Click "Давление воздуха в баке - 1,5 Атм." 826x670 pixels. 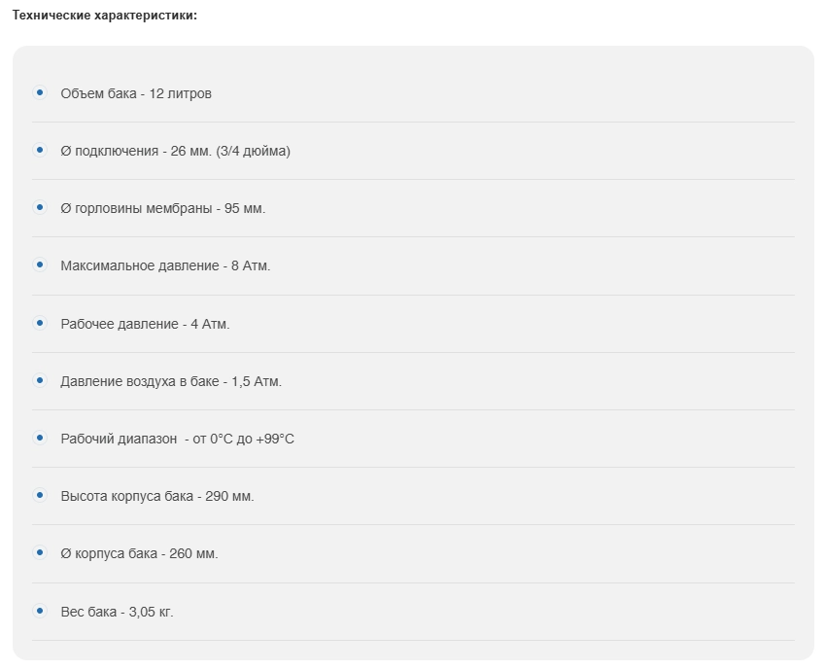[171, 382]
